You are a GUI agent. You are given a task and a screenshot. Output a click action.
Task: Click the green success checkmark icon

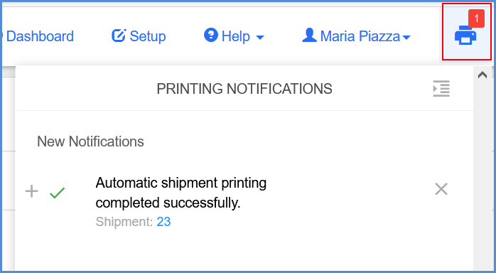[x=58, y=193]
